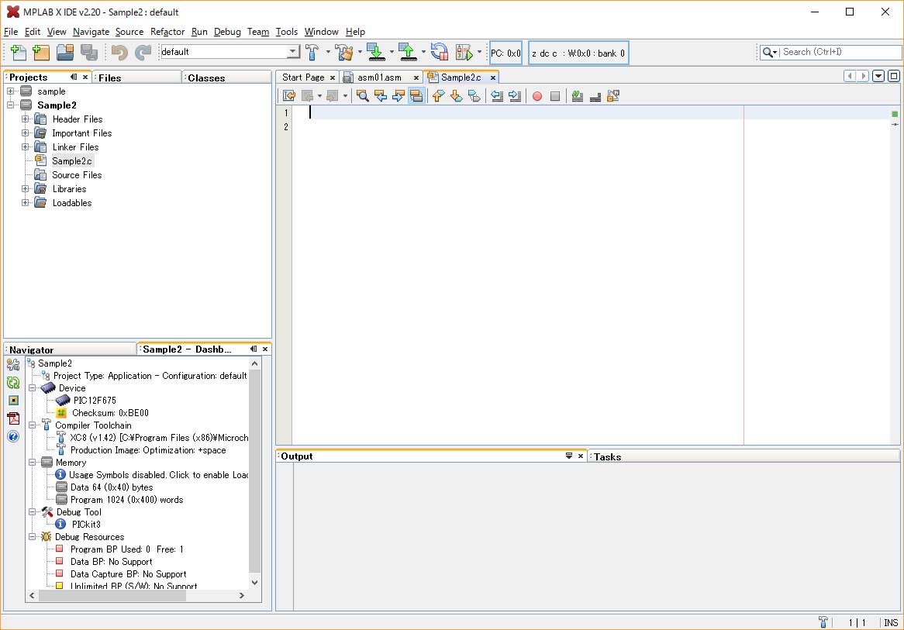904x630 pixels.
Task: Open the Refactor menu
Action: pos(167,32)
